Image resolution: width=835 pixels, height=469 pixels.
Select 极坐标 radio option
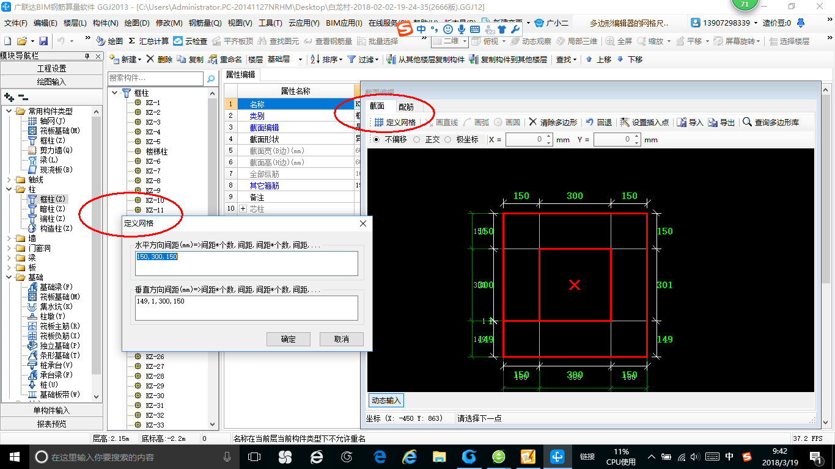[462, 140]
